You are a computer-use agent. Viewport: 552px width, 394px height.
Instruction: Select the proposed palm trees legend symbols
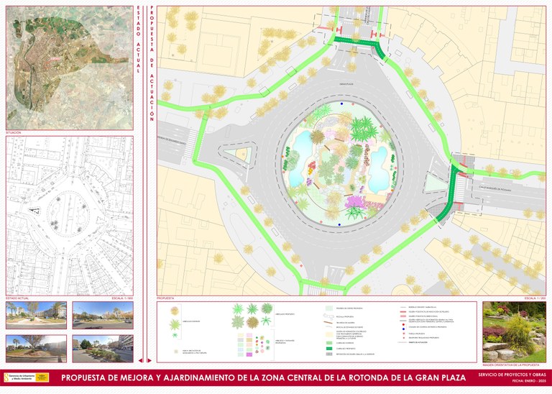pyautogui.click(x=247, y=315)
